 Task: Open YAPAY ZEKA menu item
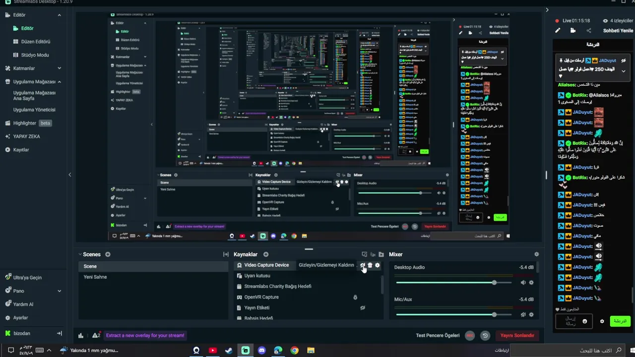pyautogui.click(x=26, y=136)
